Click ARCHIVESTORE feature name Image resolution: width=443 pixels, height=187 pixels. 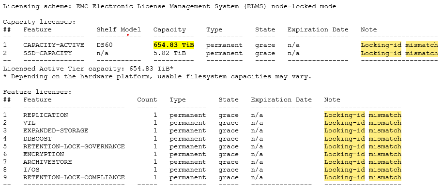pos(47,162)
